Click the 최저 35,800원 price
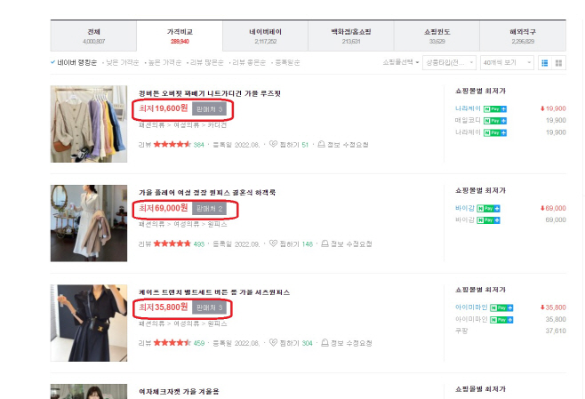585x399 pixels. point(164,307)
